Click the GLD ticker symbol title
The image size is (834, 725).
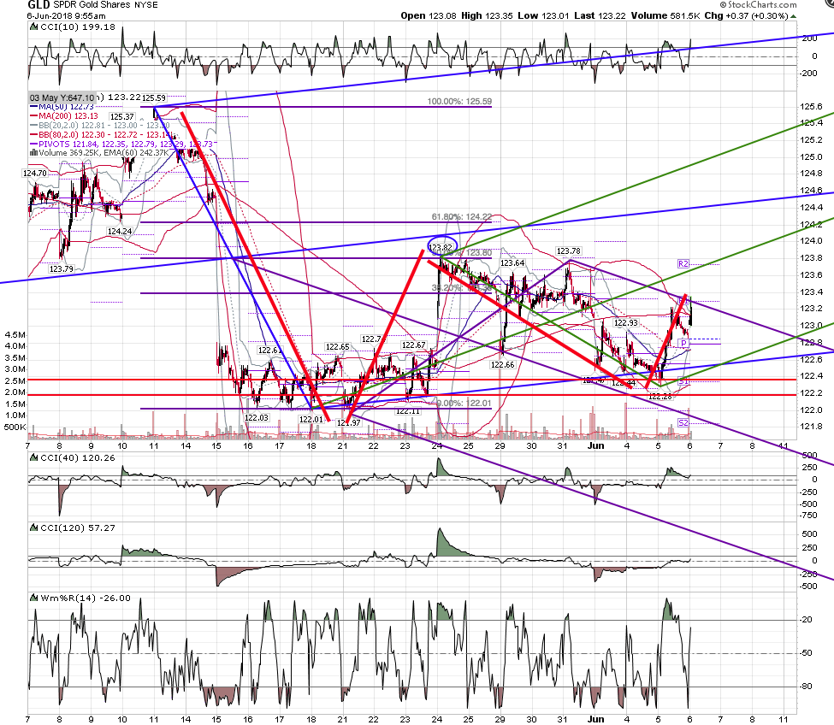pyautogui.click(x=38, y=5)
